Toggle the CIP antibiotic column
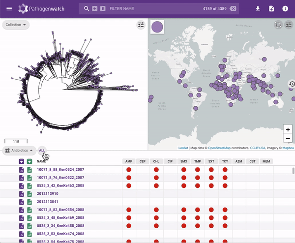 tap(170, 161)
